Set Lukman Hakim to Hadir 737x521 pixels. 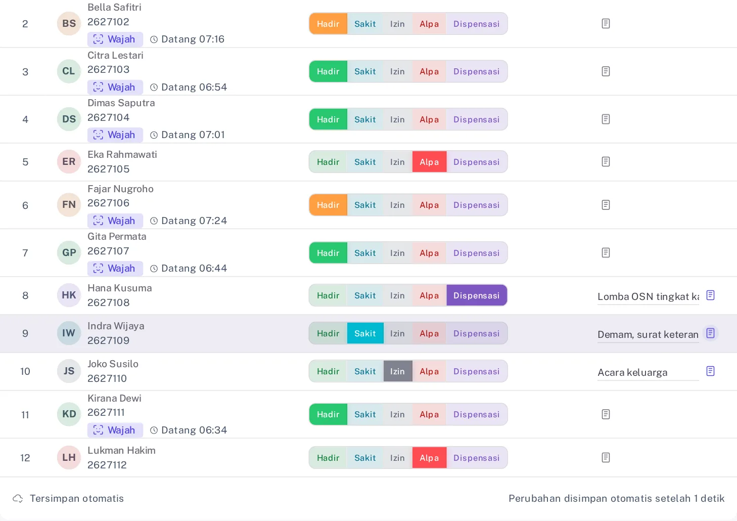click(328, 458)
